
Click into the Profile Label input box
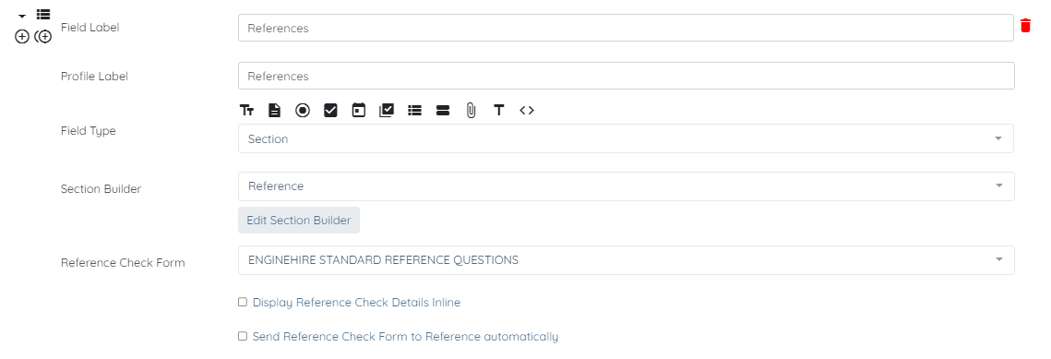point(626,76)
